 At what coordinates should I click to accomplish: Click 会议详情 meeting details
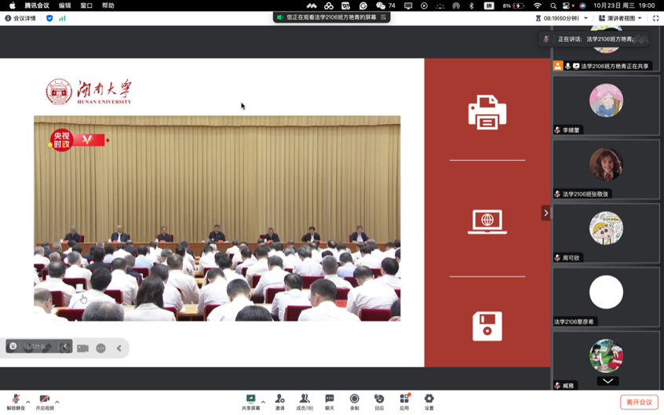[20, 18]
